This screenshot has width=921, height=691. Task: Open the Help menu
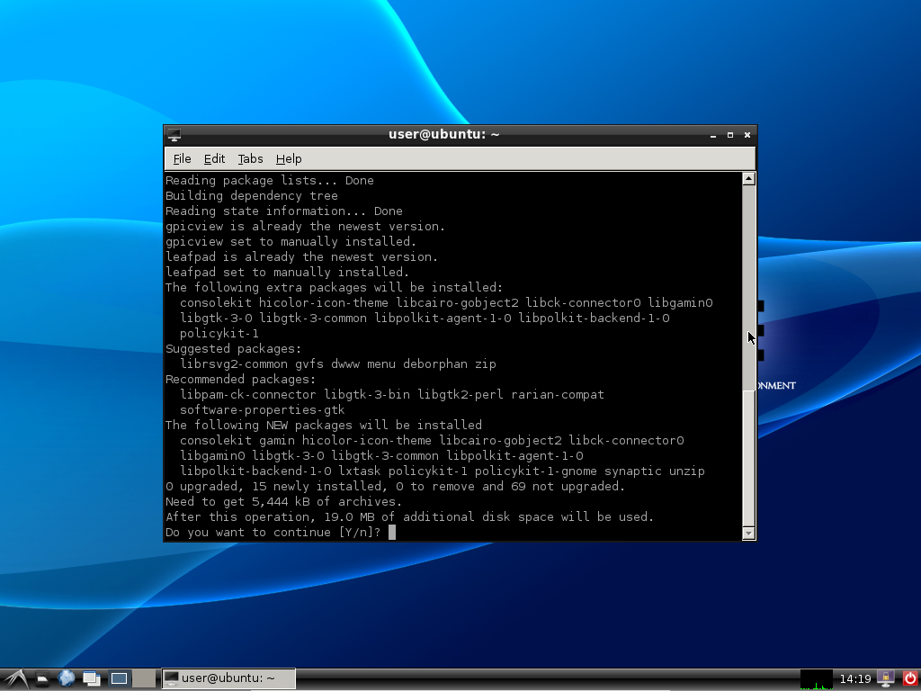coord(289,158)
